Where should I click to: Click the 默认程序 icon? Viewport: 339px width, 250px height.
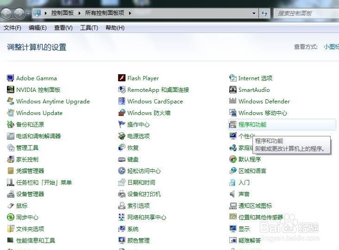click(233, 159)
